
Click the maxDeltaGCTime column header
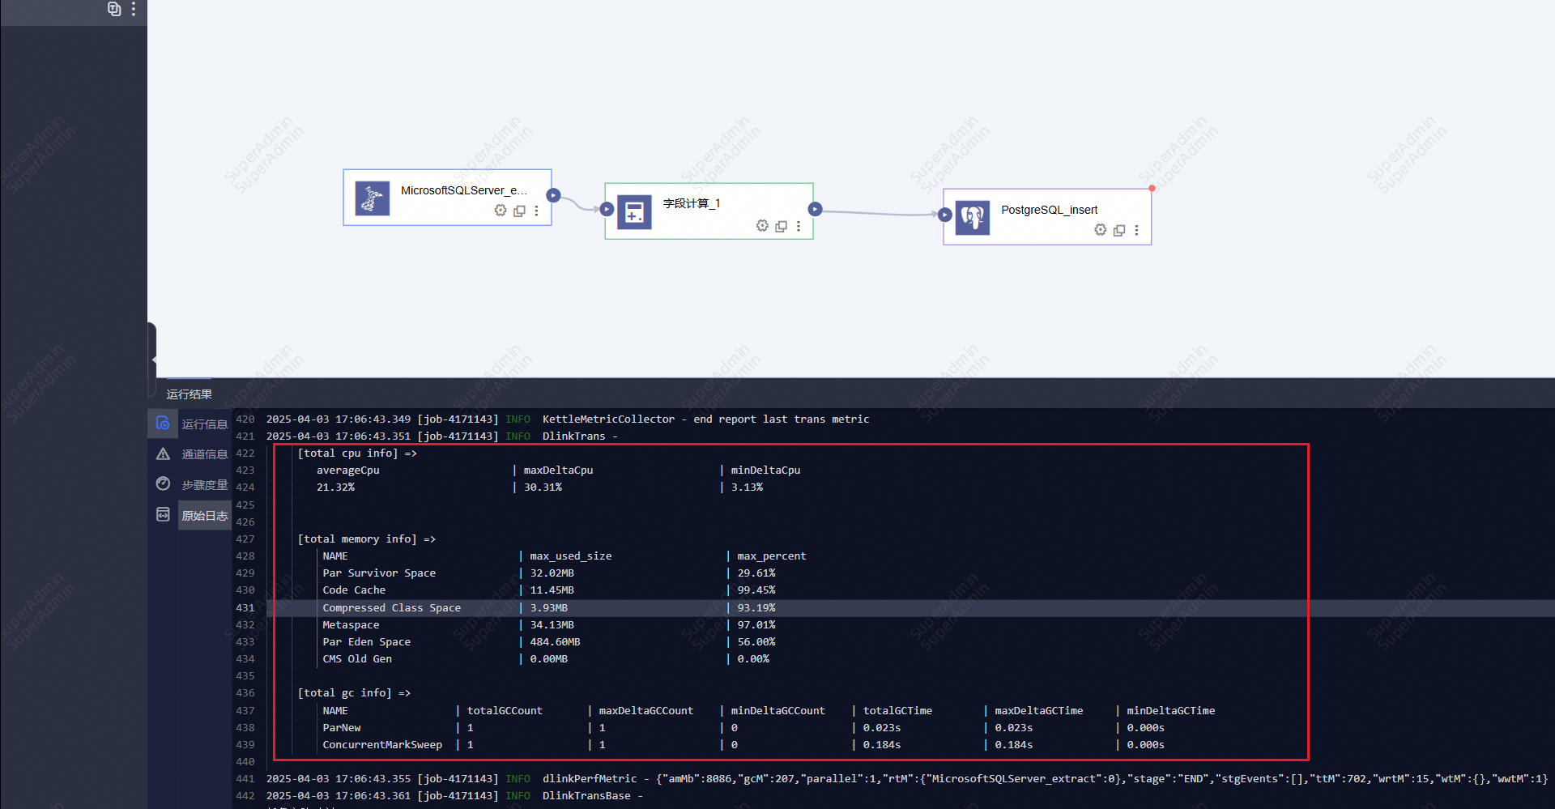pyautogui.click(x=1038, y=710)
